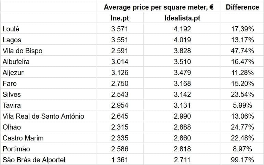Click the Ine.pt column header
This screenshot has width=264, height=165.
click(118, 18)
